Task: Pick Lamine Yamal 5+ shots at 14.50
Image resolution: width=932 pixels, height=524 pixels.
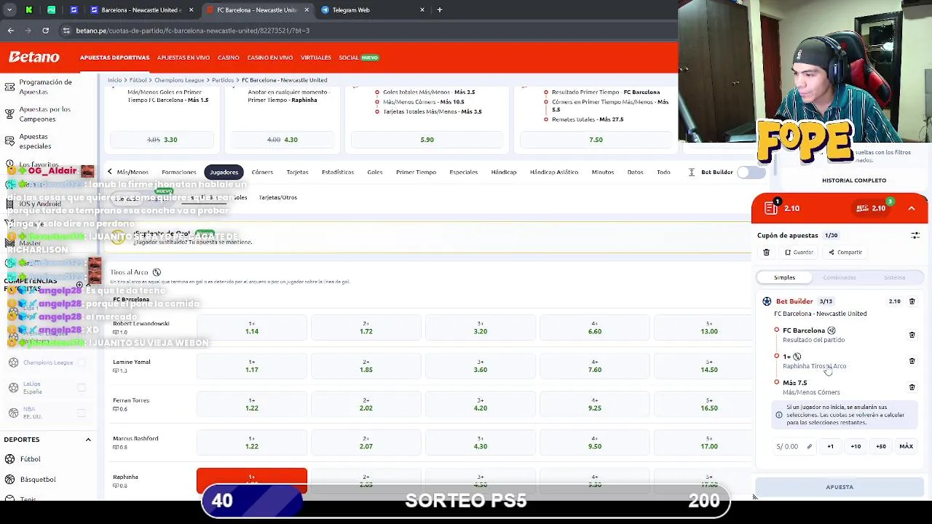Action: tap(709, 366)
